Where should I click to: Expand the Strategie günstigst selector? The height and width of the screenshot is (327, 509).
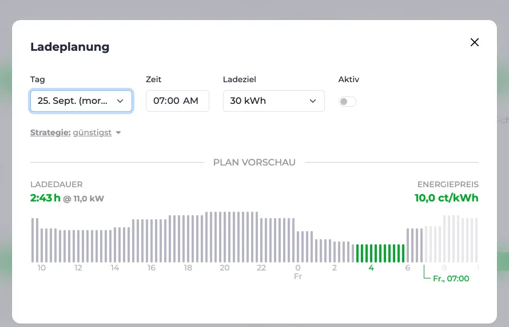tap(75, 132)
